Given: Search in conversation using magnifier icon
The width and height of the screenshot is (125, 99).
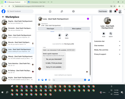Looking at the screenshot, I should 111,34.
